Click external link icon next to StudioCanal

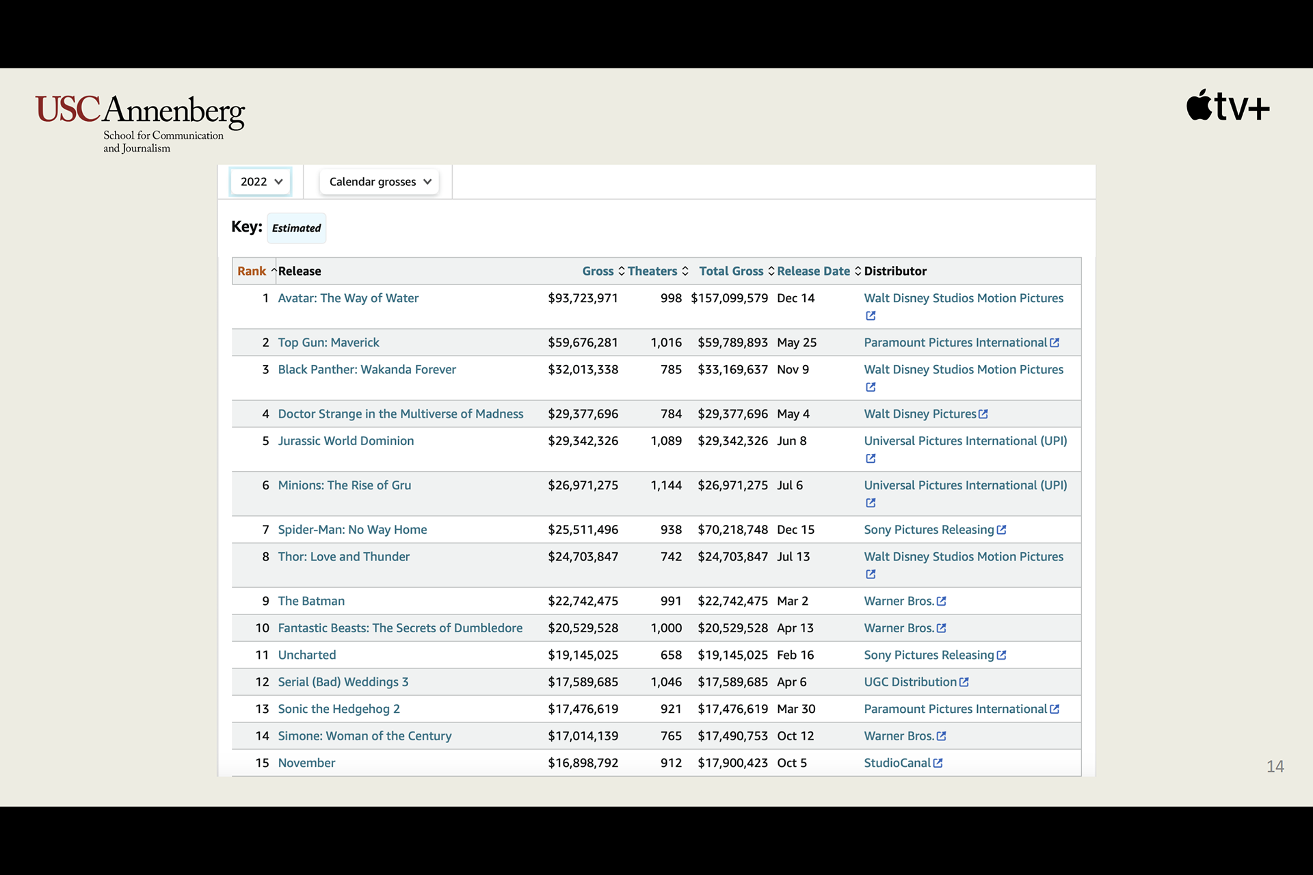938,763
